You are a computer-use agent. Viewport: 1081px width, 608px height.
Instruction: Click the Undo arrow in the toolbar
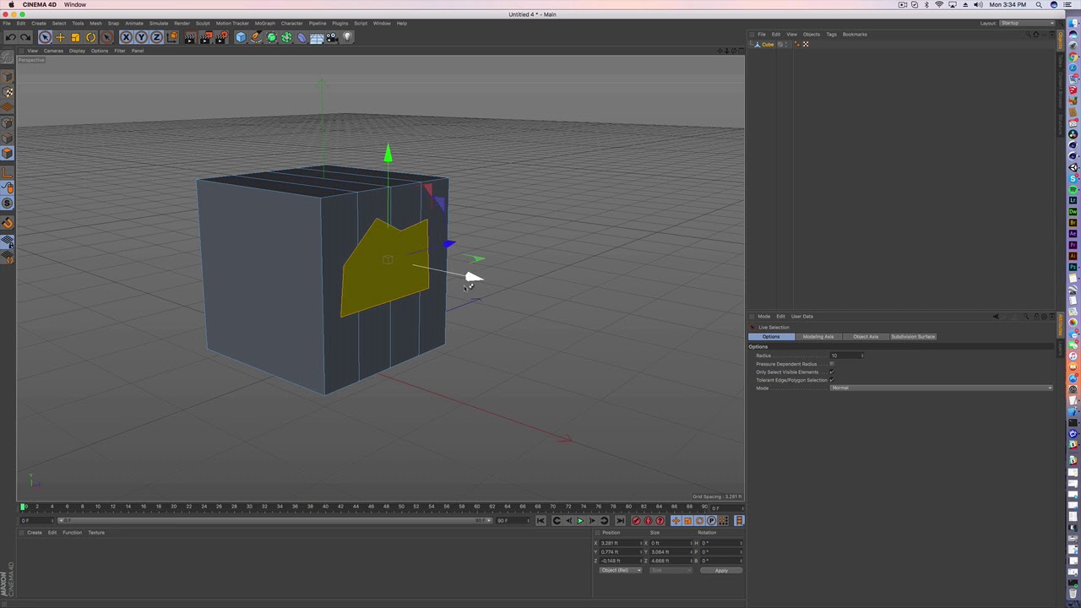click(10, 37)
